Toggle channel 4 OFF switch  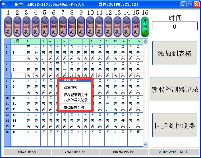[x=36, y=27]
